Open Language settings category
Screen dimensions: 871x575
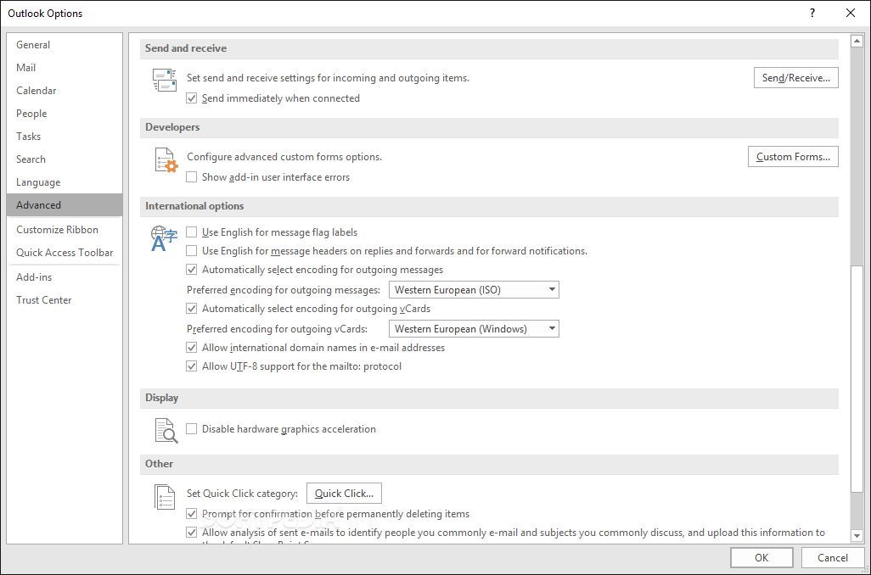pyautogui.click(x=65, y=182)
